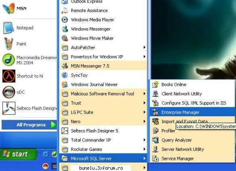Click Remote Assistance text label
This screenshot has height=171, width=236.
(x=89, y=11)
